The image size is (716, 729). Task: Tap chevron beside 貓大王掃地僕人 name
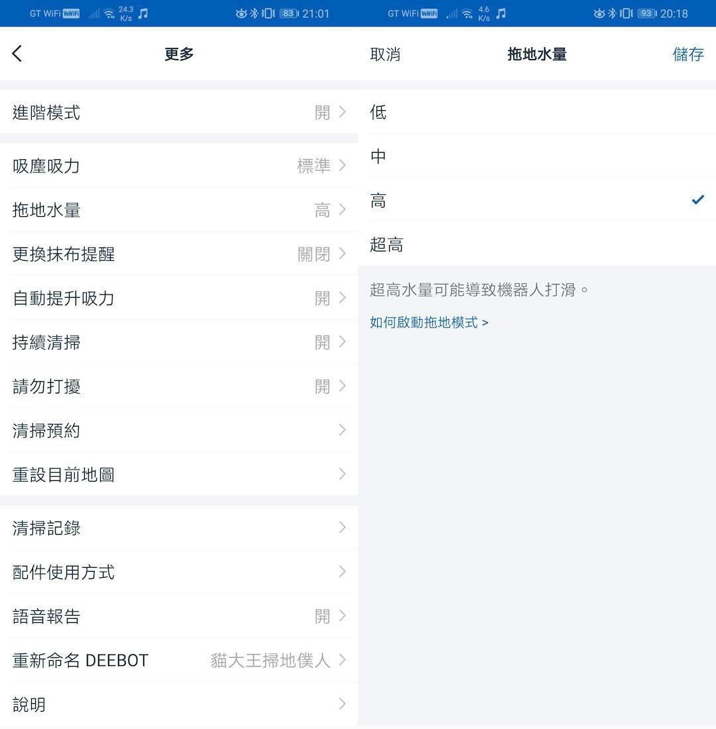[x=343, y=660]
